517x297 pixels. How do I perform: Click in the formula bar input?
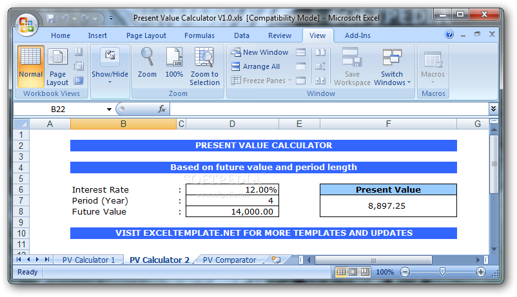[x=329, y=109]
